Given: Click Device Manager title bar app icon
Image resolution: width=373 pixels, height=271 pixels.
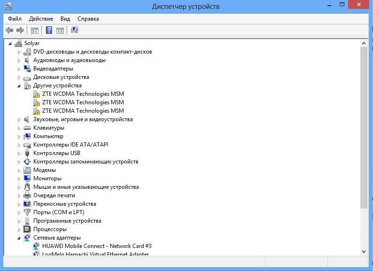Looking at the screenshot, I should click(8, 6).
